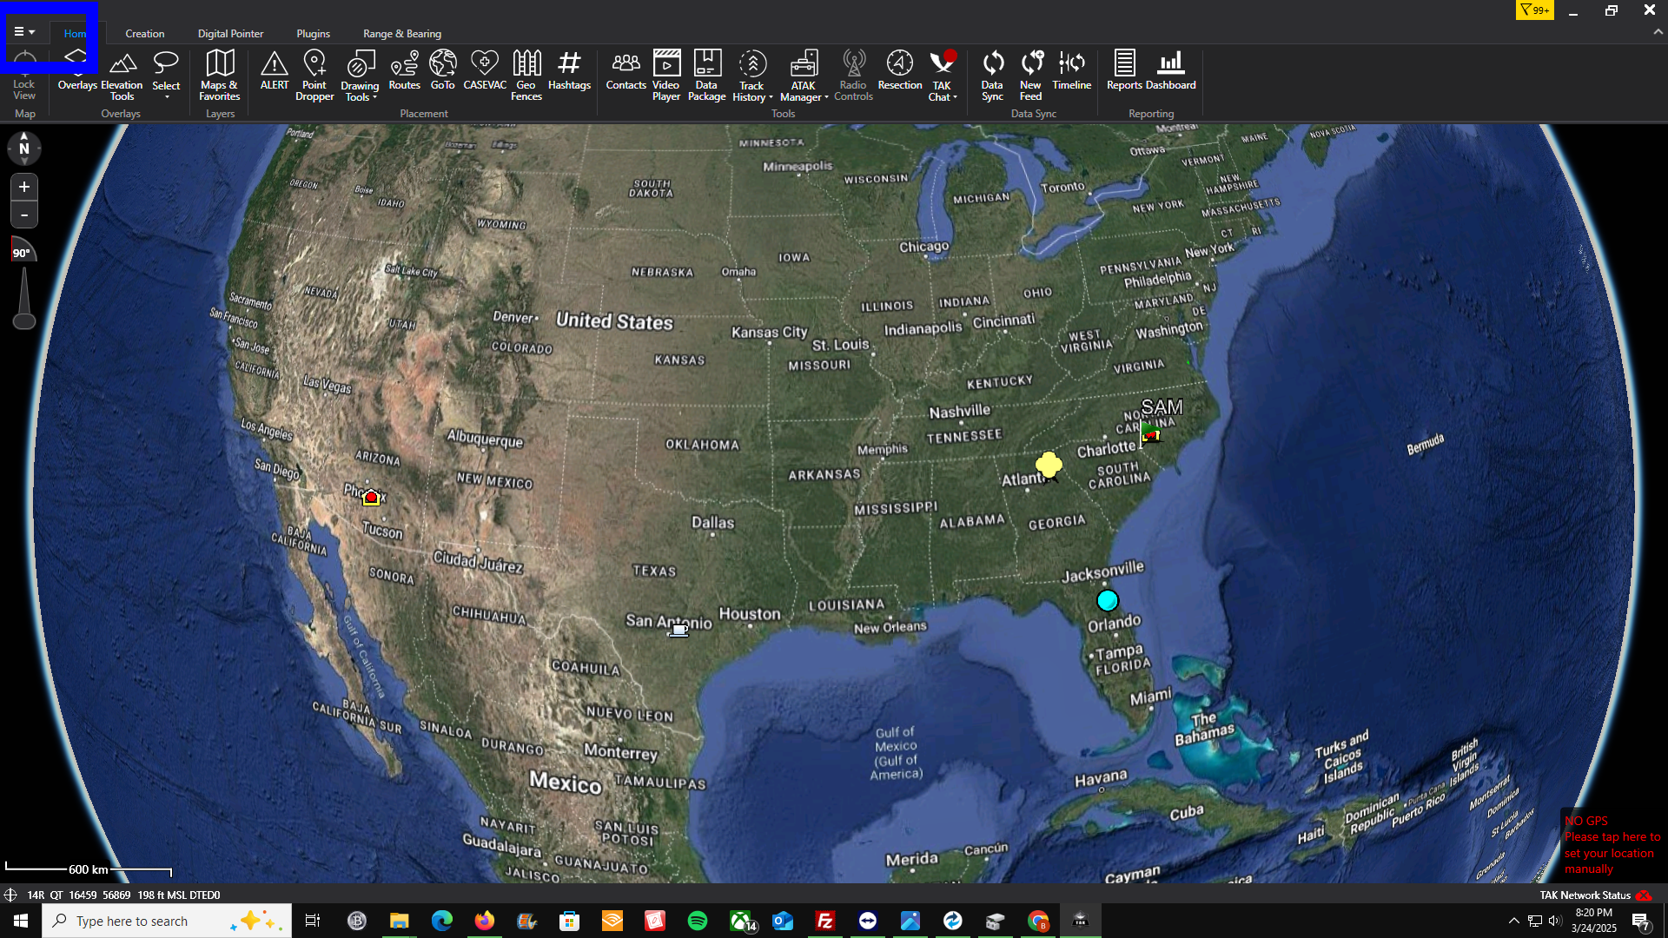Open Task View on the taskbar
1668x938 pixels.
pos(313,921)
